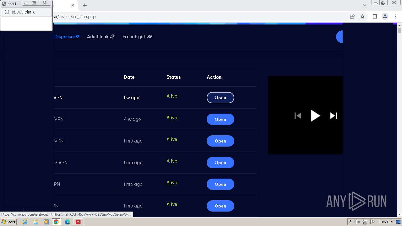Image resolution: width=402 pixels, height=226 pixels.
Task: Click Open in the S VPN row
Action: pos(220,163)
